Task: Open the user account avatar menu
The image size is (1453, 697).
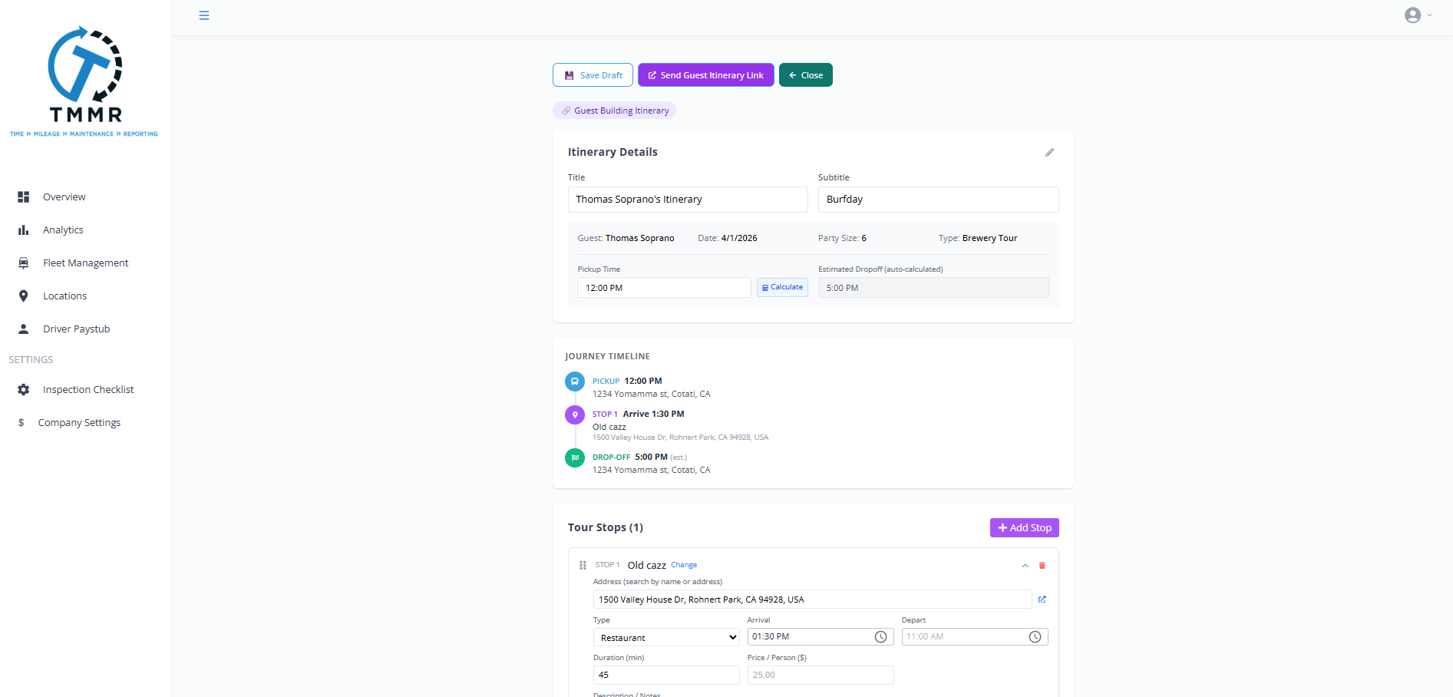Action: [1412, 15]
